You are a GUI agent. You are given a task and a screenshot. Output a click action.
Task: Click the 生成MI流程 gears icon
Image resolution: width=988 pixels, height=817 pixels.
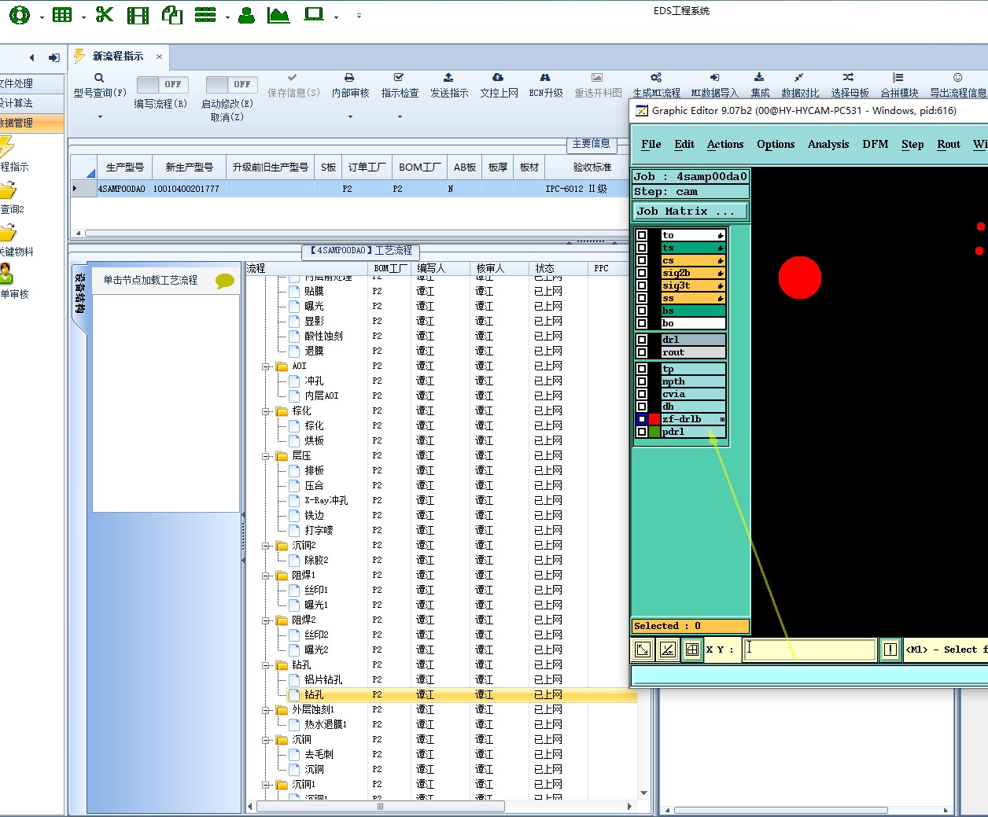click(x=656, y=78)
